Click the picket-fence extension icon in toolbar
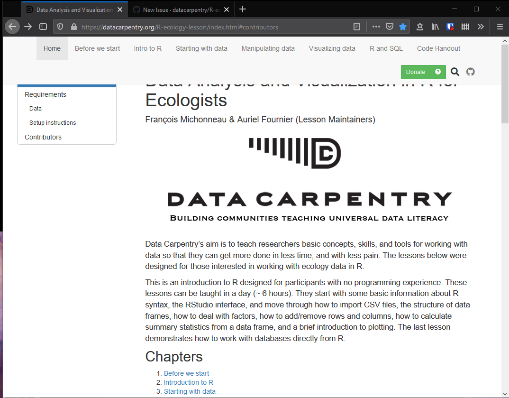This screenshot has height=398, width=509. (465, 27)
